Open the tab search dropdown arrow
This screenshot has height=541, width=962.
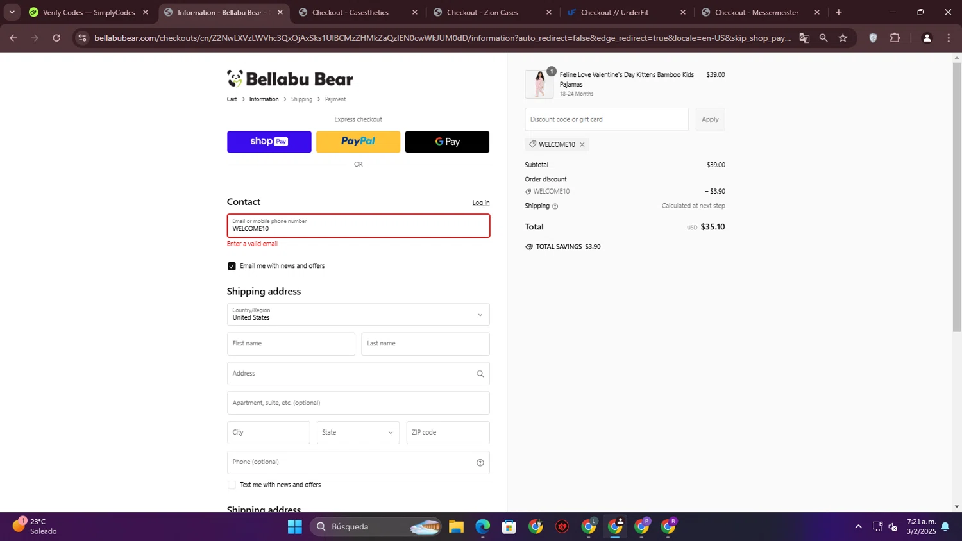tap(12, 12)
